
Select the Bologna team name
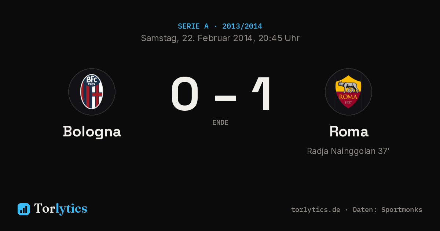(92, 132)
